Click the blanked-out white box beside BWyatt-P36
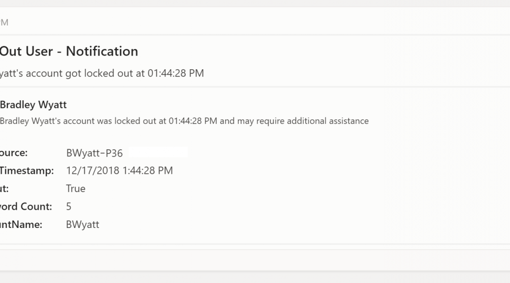Screen dimensions: 510x283 158,152
